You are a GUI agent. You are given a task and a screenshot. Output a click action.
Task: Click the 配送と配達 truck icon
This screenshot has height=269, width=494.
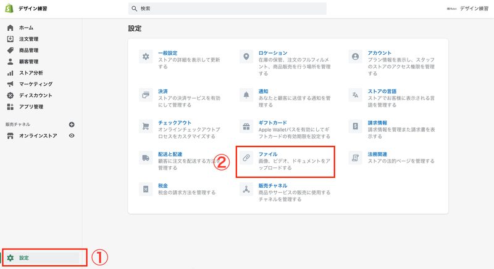tap(146, 158)
